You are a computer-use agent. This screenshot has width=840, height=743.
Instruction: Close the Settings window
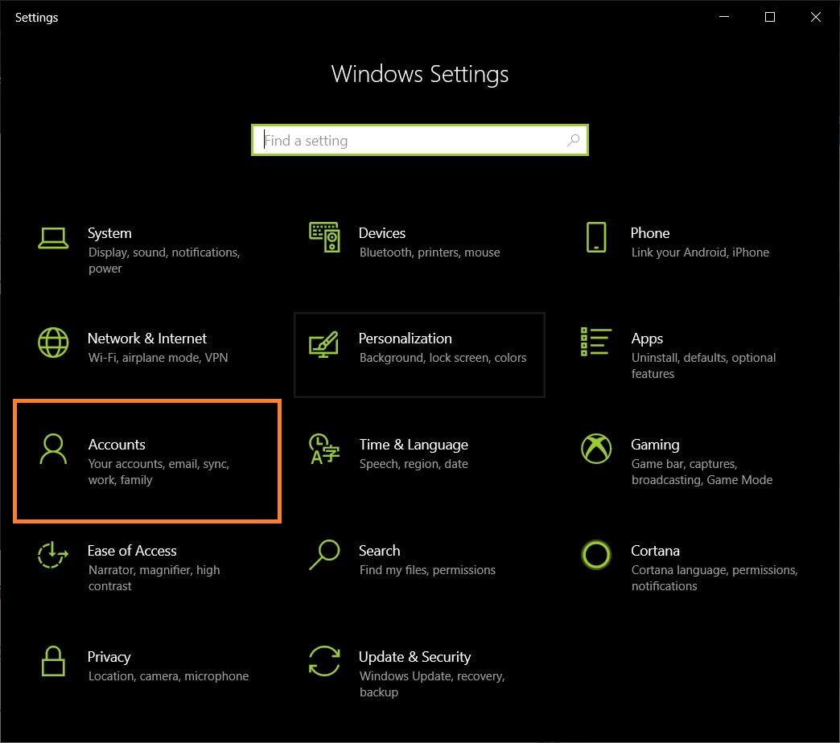tap(815, 17)
